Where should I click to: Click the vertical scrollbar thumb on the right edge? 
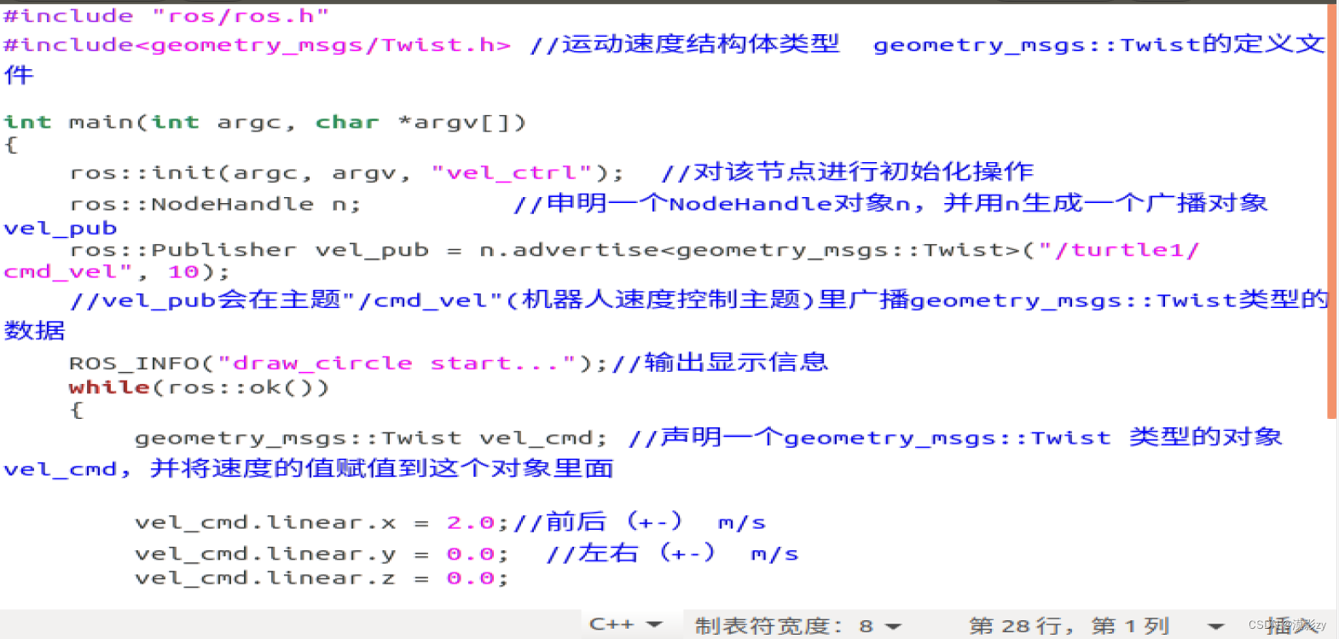tap(1331, 212)
